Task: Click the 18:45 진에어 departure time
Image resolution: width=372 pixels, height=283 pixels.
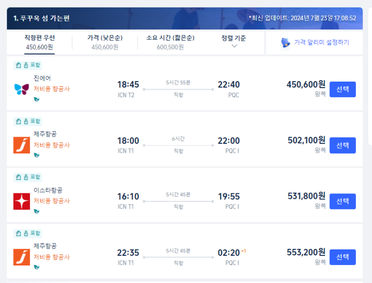Action: 128,85
